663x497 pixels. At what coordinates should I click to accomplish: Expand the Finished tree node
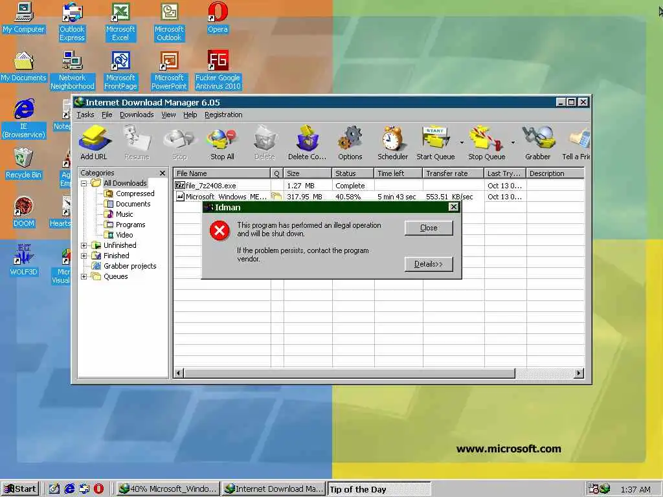coord(84,256)
